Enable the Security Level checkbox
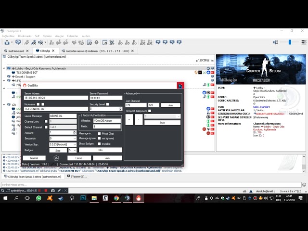 tap(107, 104)
